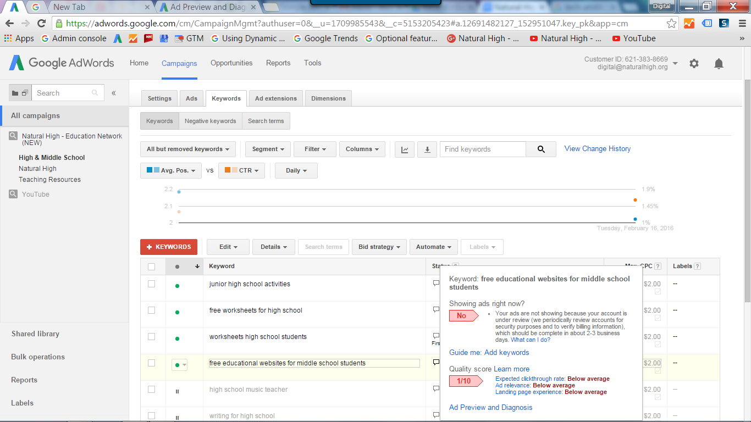Toggle the chart graph icon button

tap(405, 149)
